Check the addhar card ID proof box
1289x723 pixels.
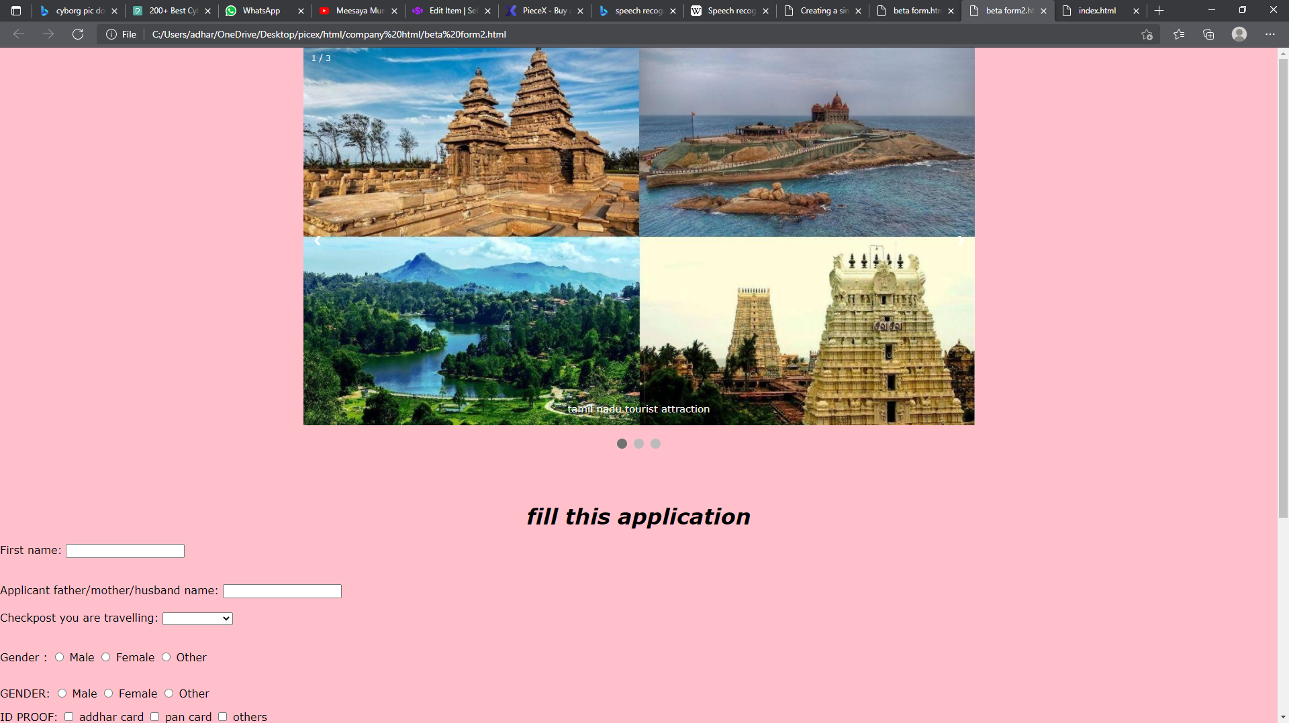tap(68, 717)
